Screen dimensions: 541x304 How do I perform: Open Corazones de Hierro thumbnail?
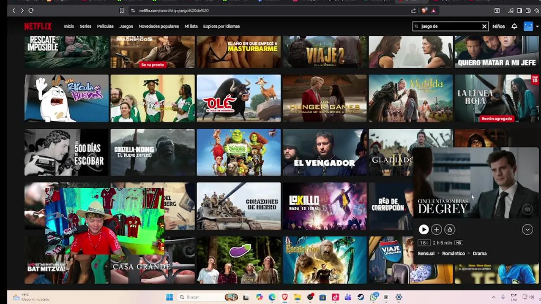[238, 206]
